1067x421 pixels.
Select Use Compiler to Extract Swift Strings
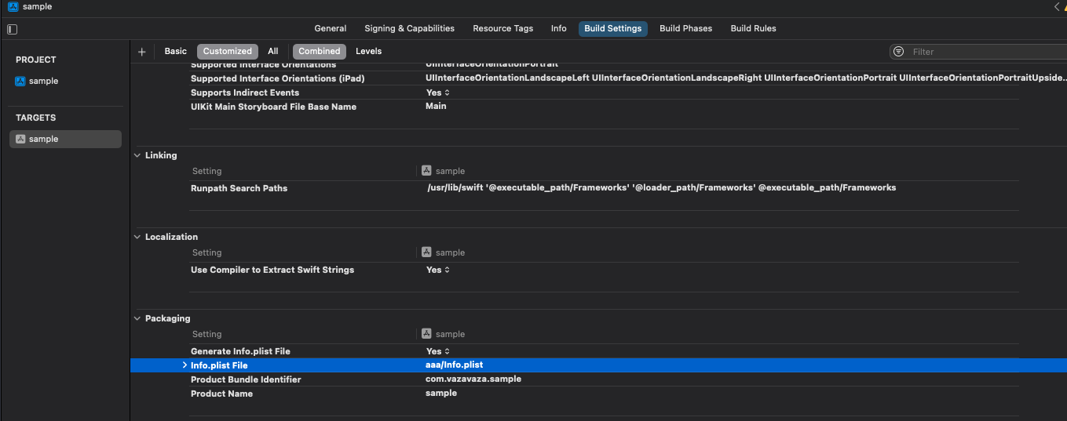272,270
